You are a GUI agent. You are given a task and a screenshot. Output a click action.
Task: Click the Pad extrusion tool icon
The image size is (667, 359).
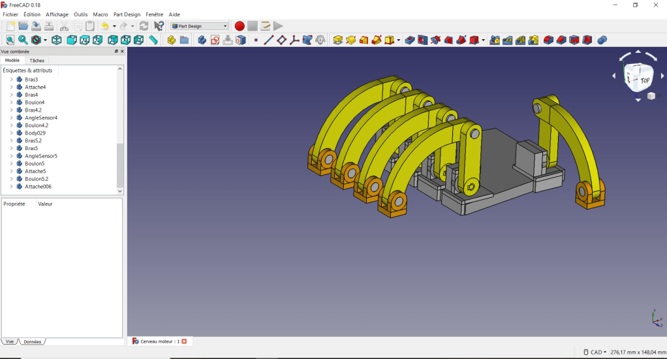[x=337, y=40]
